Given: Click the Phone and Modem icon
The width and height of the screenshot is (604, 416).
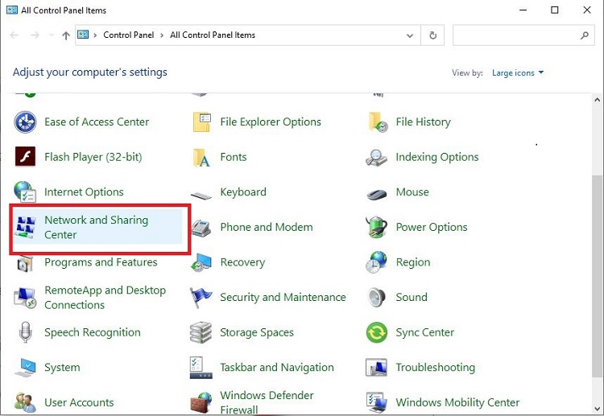Looking at the screenshot, I should (201, 228).
